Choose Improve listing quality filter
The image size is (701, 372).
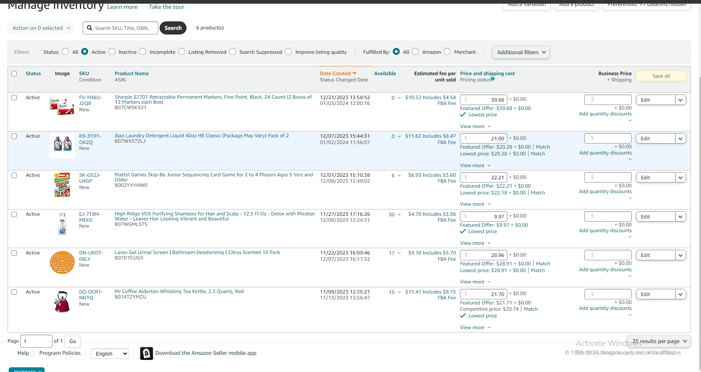[x=289, y=52]
